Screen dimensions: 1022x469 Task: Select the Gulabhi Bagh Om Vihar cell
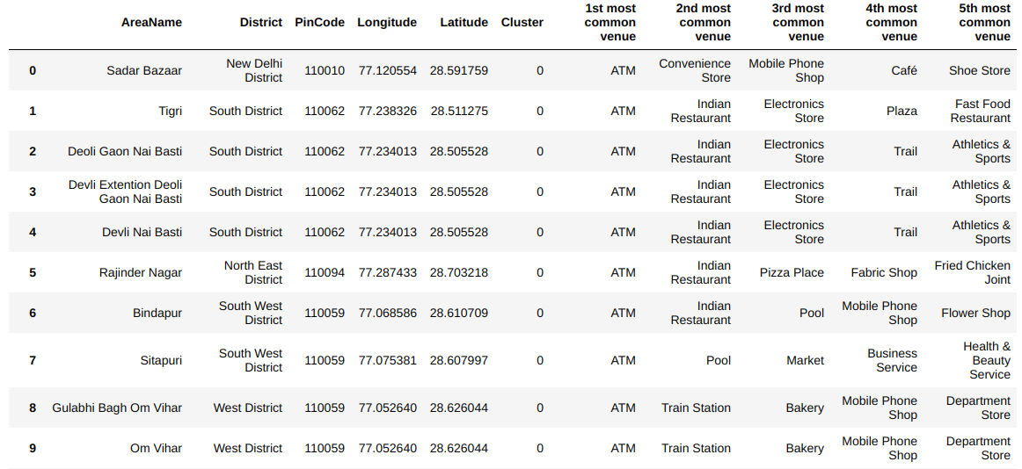117,408
